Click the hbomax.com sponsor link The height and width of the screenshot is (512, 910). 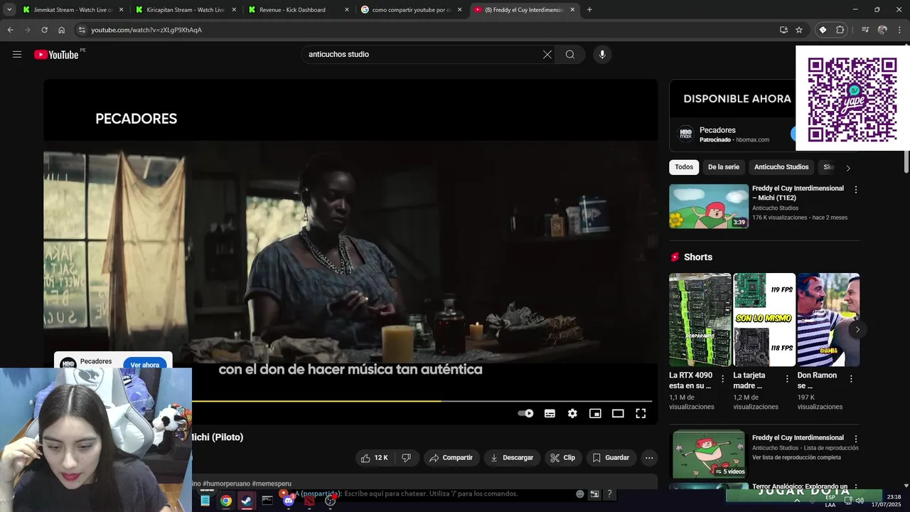coord(752,140)
